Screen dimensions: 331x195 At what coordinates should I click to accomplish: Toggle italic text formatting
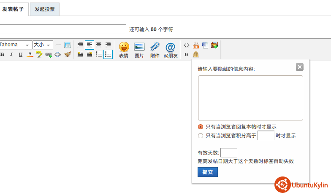click(x=11, y=54)
